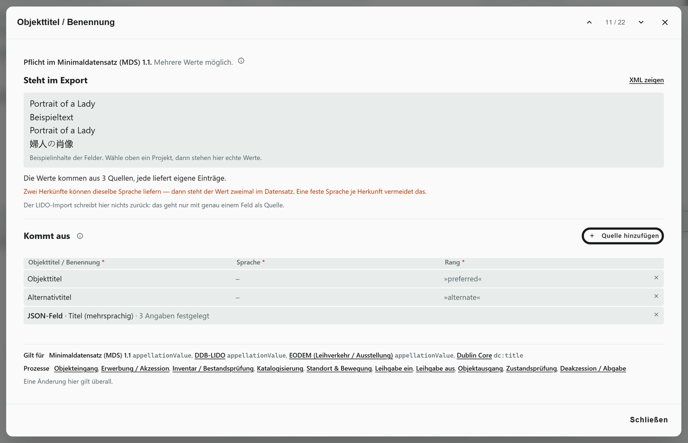Open DDB-LIDO schema link
The height and width of the screenshot is (443, 688).
pyautogui.click(x=210, y=355)
